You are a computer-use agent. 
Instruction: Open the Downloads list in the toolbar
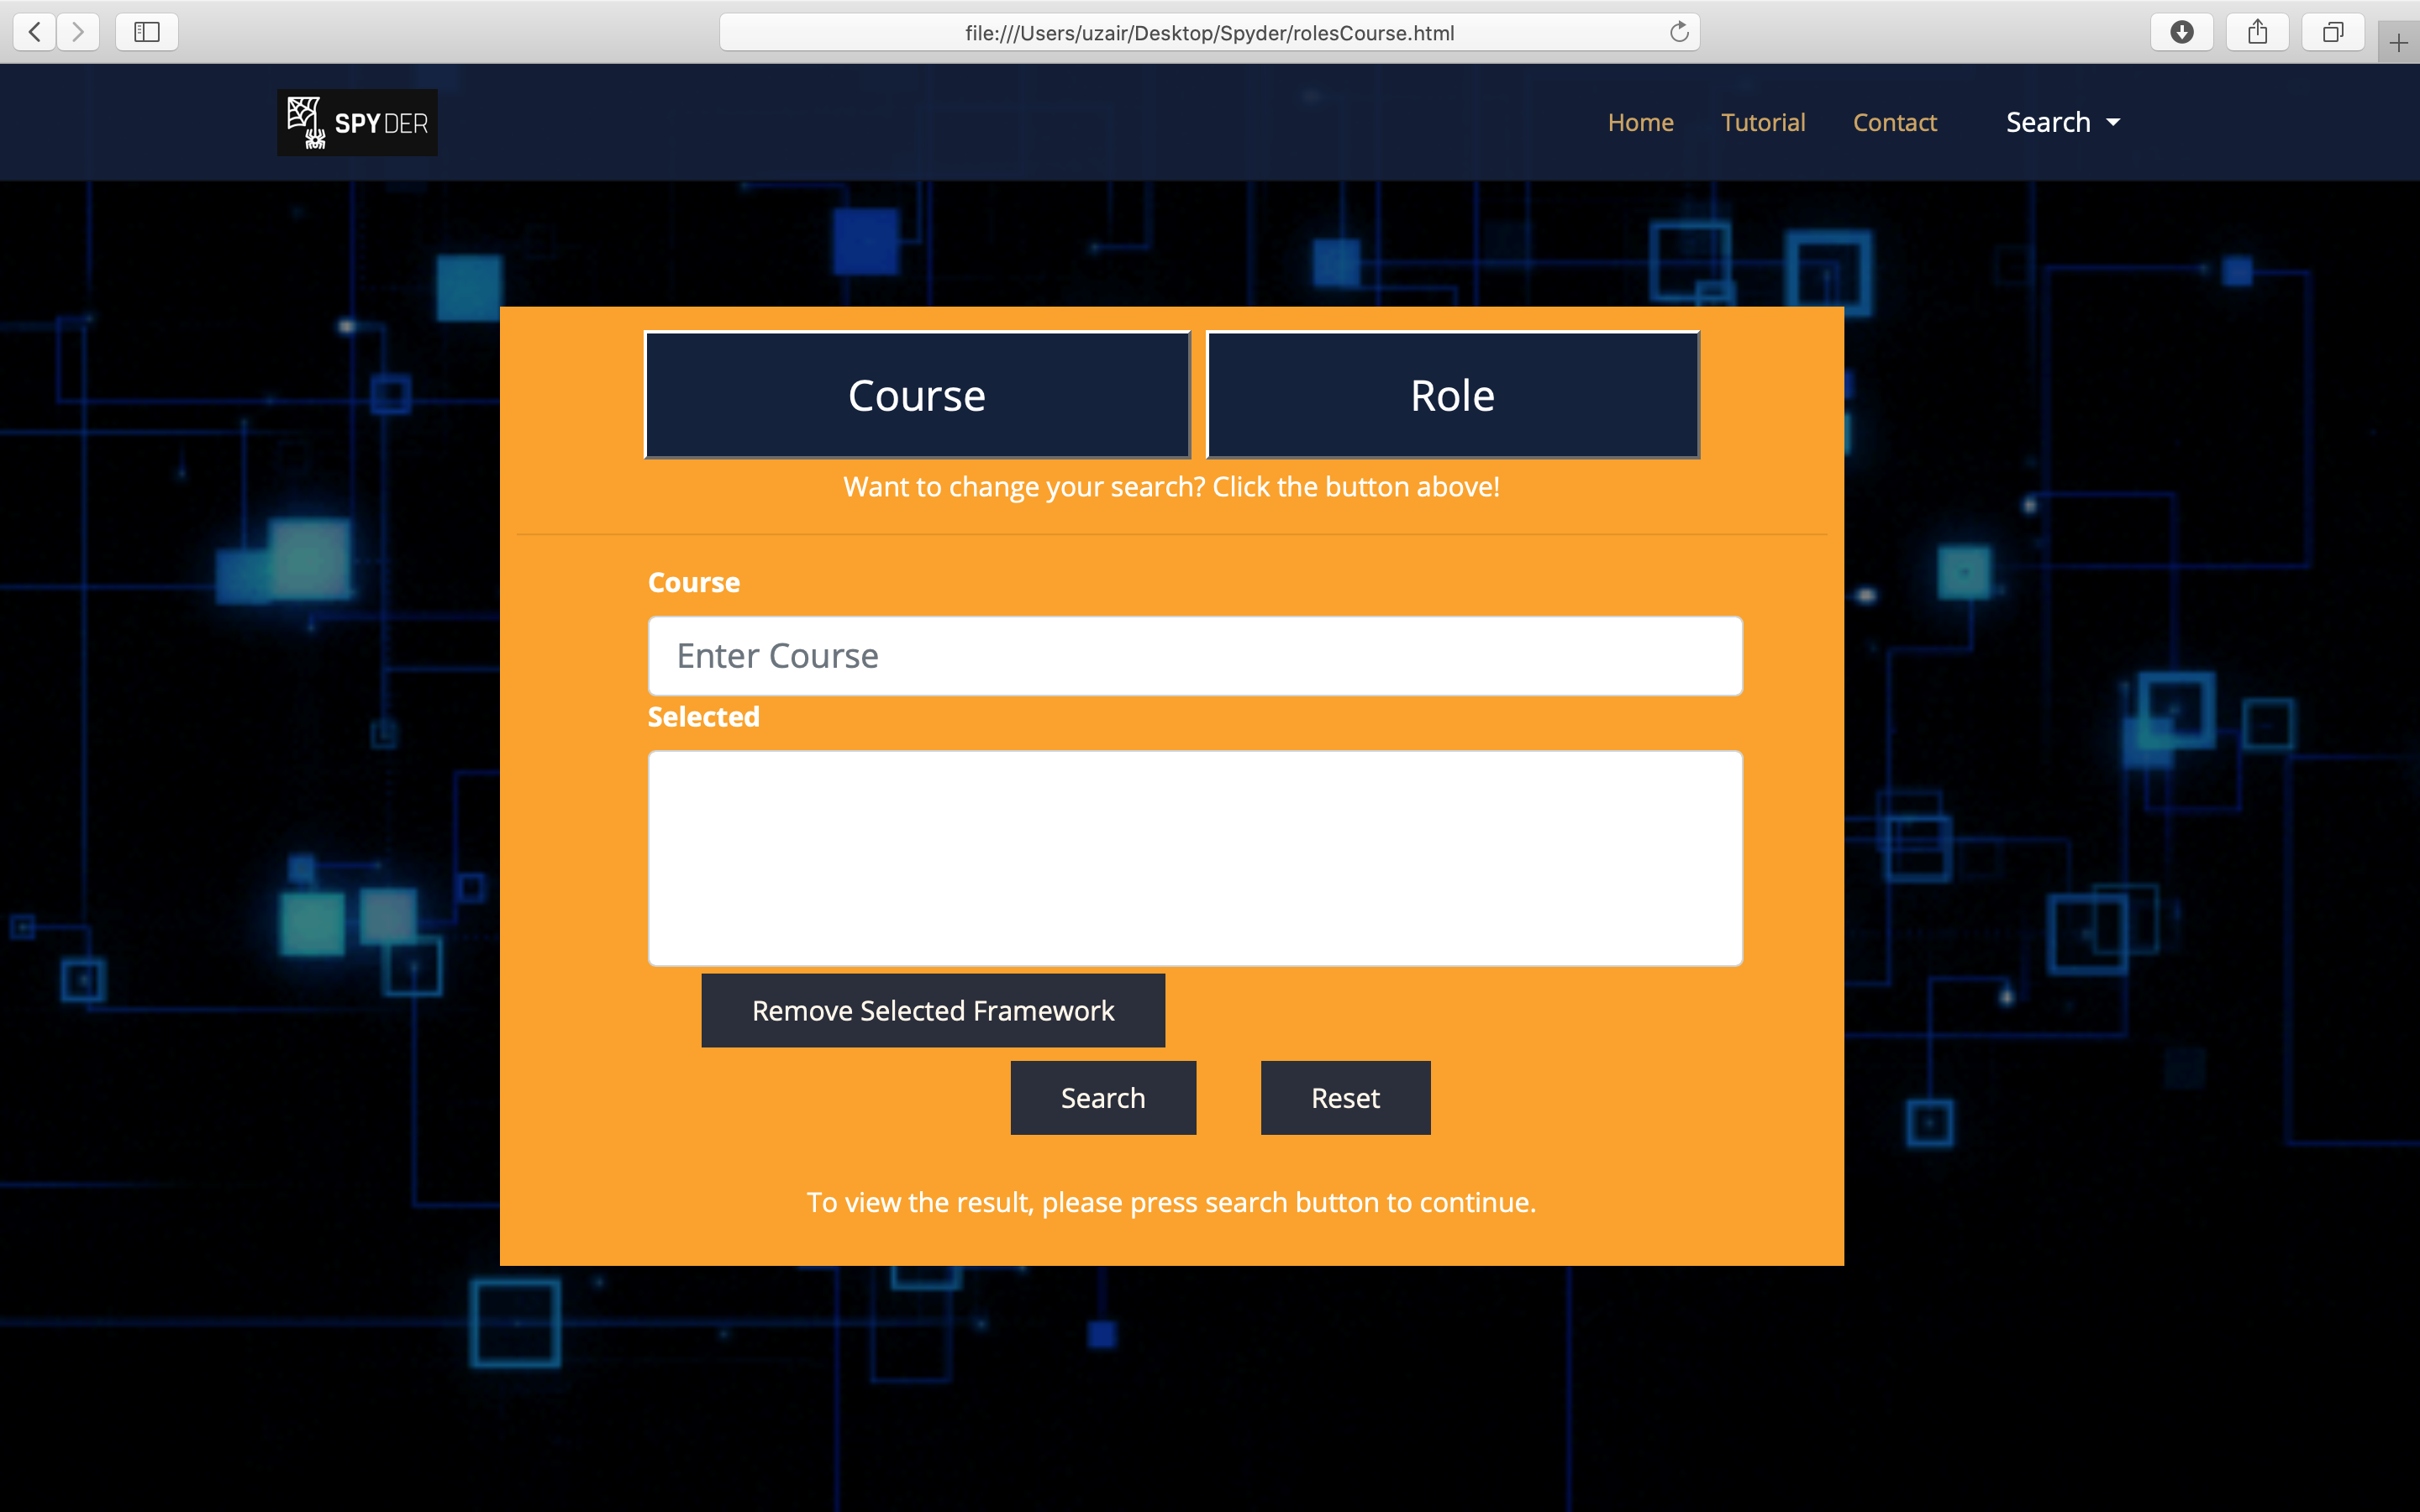point(2182,31)
